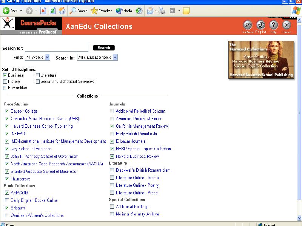The image size is (302, 226).
Task: Go to the Home page icon
Action: (x=62, y=11)
